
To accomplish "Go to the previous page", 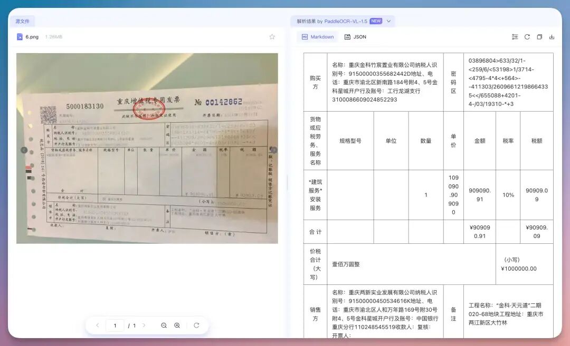I will click(x=97, y=325).
